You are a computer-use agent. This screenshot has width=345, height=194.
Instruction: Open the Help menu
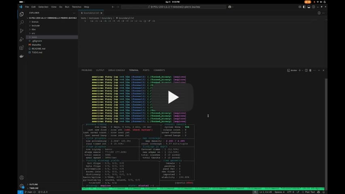click(87, 7)
